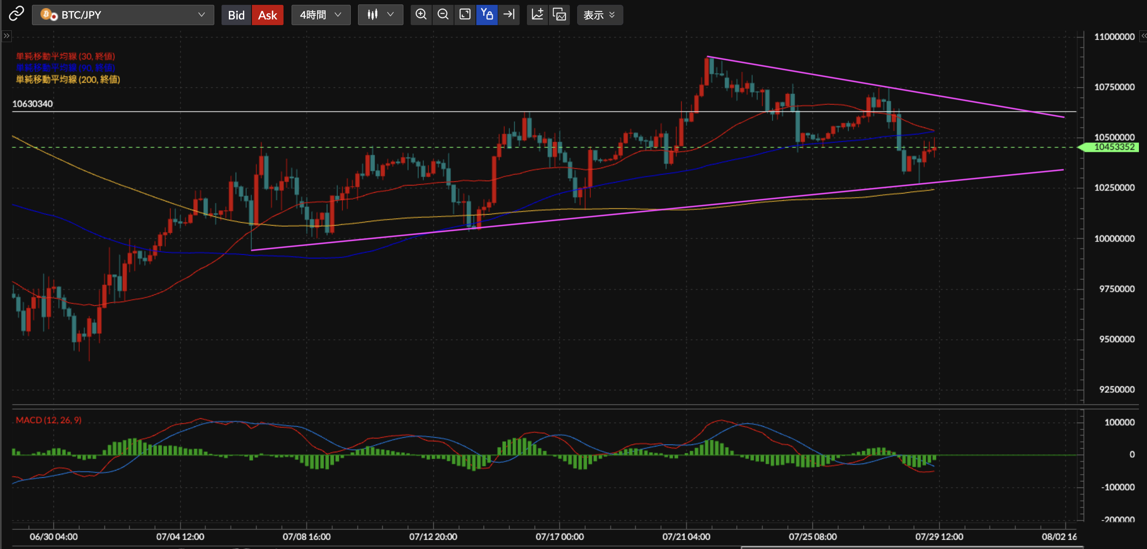Click the MACD (12, 26, 9) legend
This screenshot has width=1147, height=549.
(49, 420)
